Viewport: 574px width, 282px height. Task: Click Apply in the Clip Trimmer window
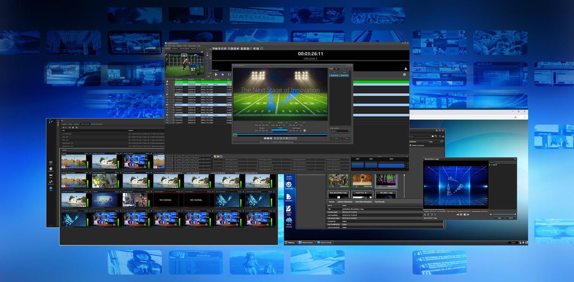pos(335,138)
